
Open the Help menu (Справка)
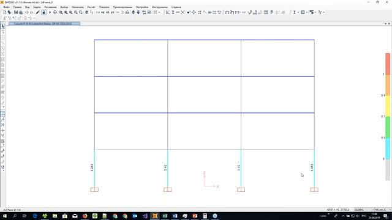click(176, 7)
